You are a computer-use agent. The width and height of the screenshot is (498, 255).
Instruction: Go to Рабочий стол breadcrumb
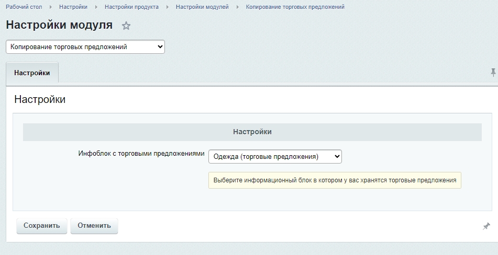[x=24, y=7]
